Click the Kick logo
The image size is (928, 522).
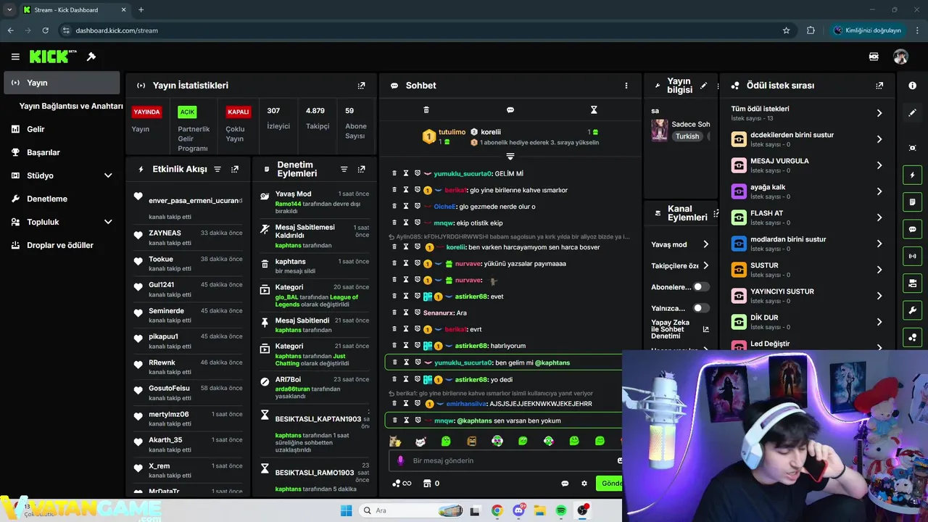coord(52,57)
